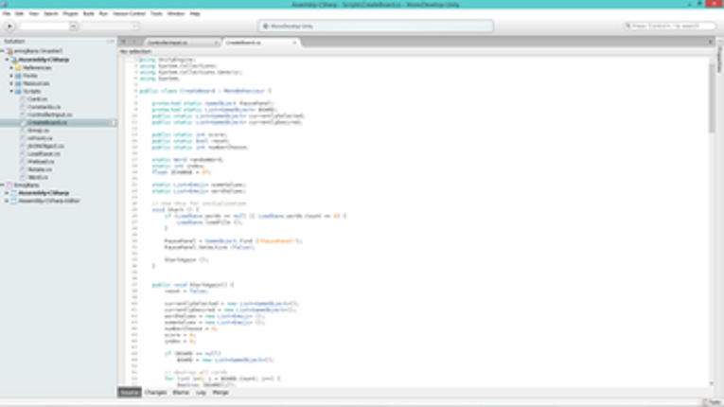Collapse the Scripts folder
The width and height of the screenshot is (724, 407).
click(11, 92)
